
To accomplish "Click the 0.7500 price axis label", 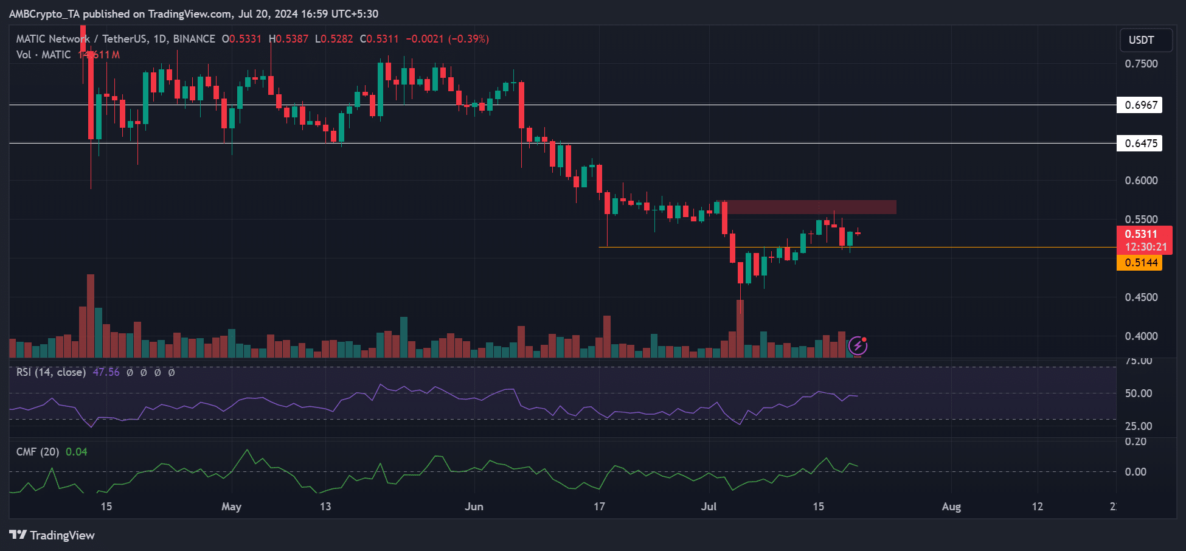I will 1141,64.
